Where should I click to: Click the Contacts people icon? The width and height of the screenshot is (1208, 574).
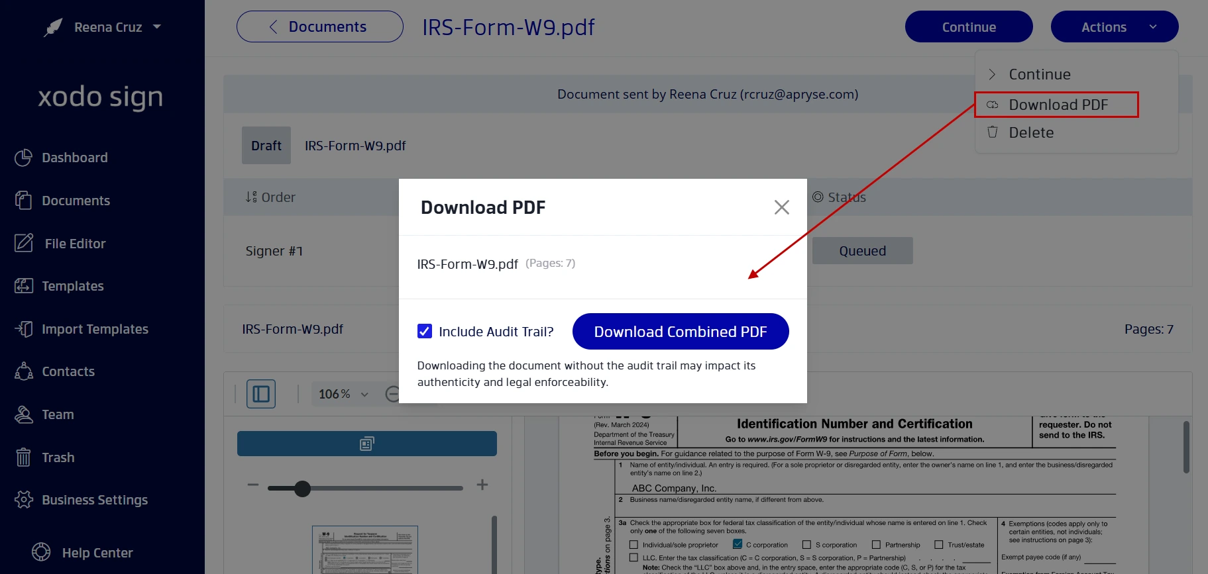point(24,371)
